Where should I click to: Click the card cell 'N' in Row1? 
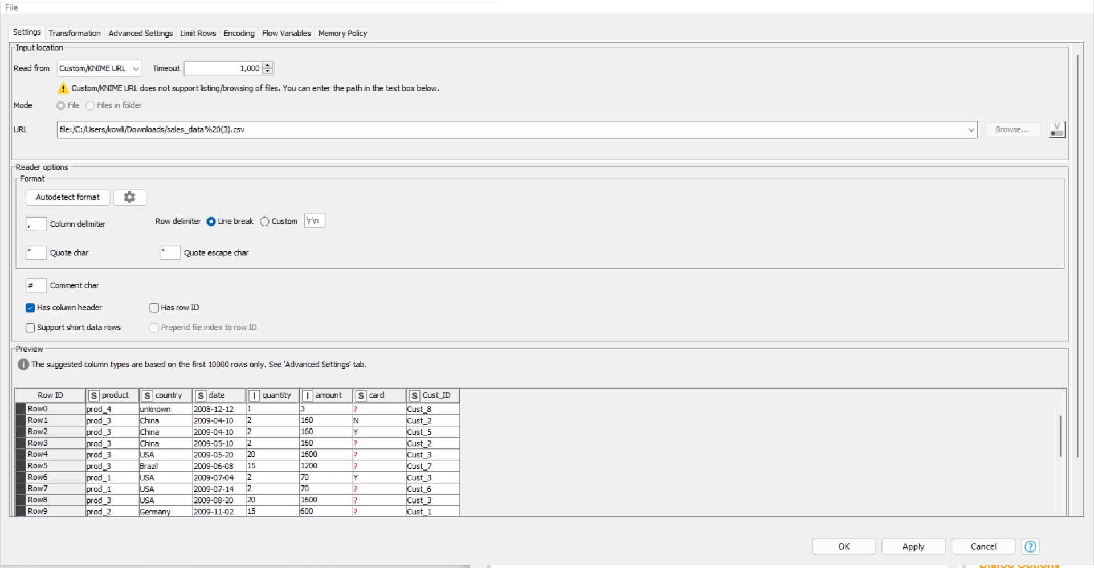pos(379,420)
